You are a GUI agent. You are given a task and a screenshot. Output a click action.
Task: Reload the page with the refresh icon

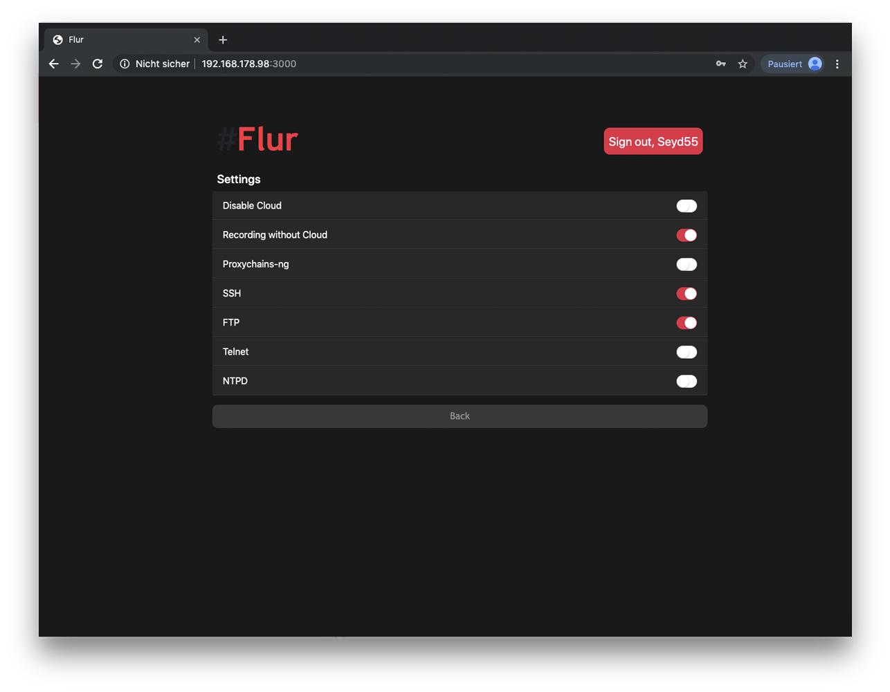[x=98, y=64]
